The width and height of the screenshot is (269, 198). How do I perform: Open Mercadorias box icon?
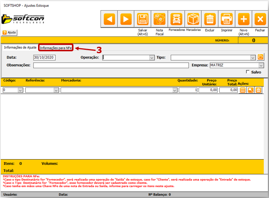[193, 19]
